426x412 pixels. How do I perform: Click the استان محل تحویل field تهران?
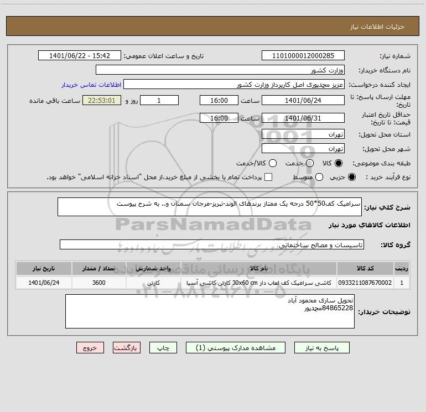tap(303, 134)
